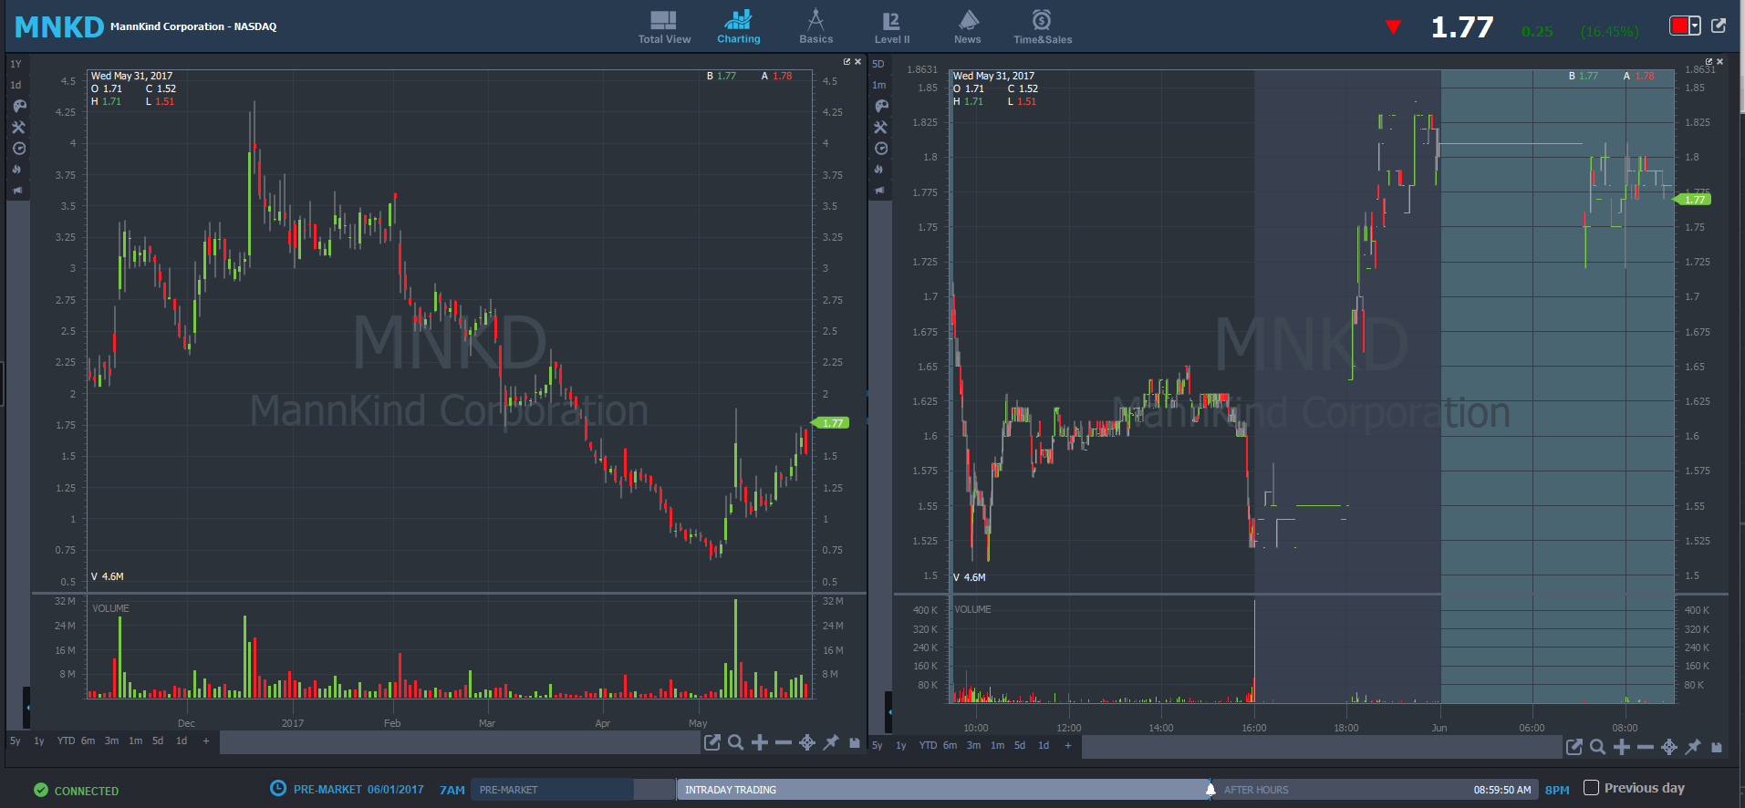
Task: Switch to the Charting tab
Action: pos(738,26)
